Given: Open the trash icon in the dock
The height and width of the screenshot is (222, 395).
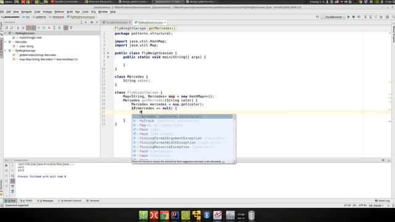Looking at the screenshot, I should [251, 215].
